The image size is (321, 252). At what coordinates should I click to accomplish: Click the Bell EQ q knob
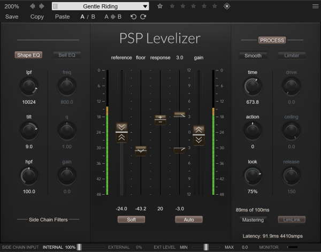(67, 131)
